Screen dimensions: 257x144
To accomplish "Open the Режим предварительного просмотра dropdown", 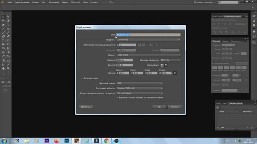I will tap(140, 93).
